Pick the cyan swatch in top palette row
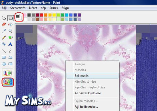 [x=67, y=15]
